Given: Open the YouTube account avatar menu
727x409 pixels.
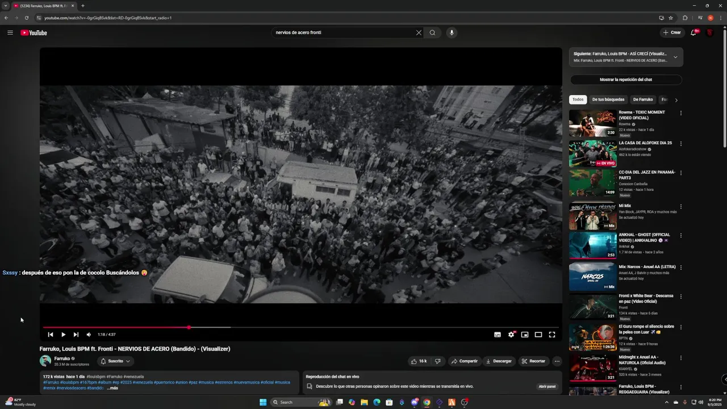Looking at the screenshot, I should pyautogui.click(x=710, y=32).
